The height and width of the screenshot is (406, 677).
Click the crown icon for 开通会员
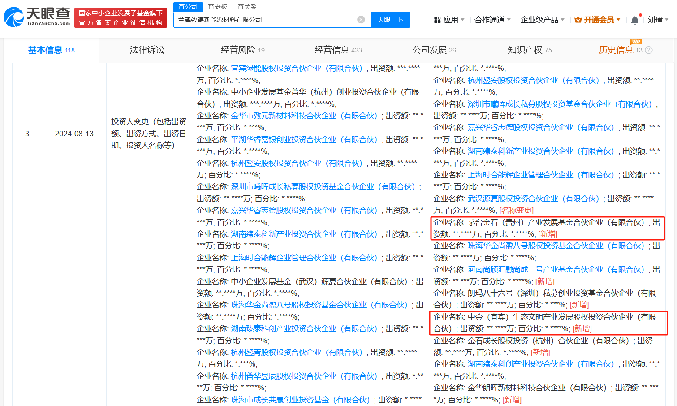[x=578, y=20]
